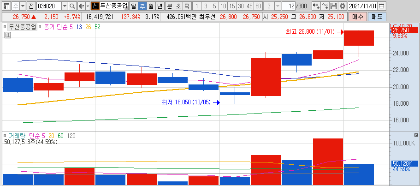Close the volume panel with x button
Screen dimensions: 420x186
[x=416, y=135]
